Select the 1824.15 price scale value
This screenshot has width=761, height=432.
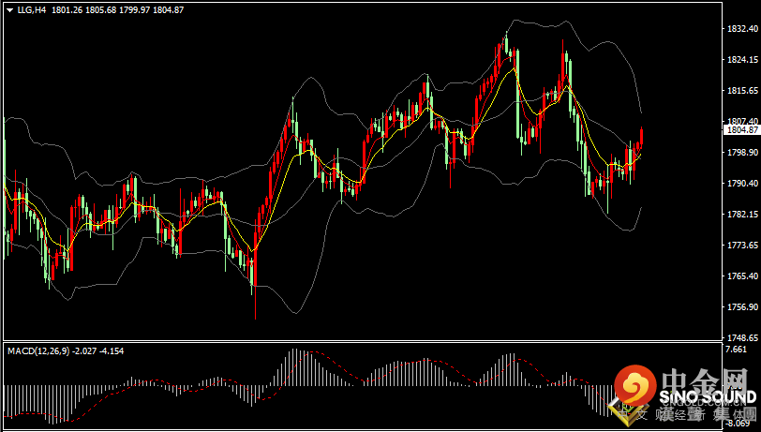742,60
